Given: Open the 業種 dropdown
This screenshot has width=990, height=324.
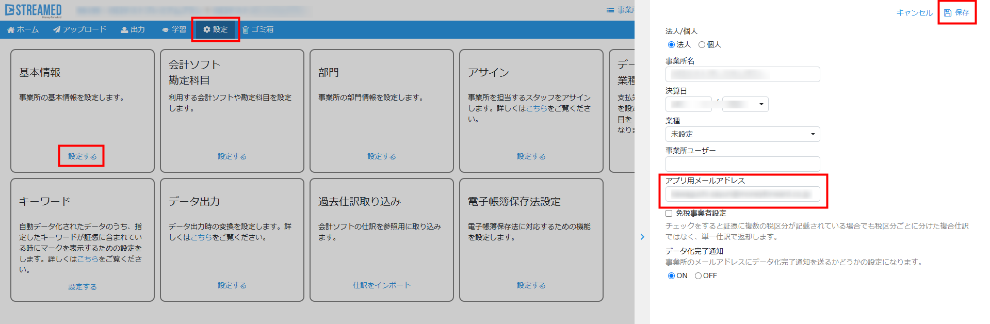Looking at the screenshot, I should pyautogui.click(x=742, y=134).
